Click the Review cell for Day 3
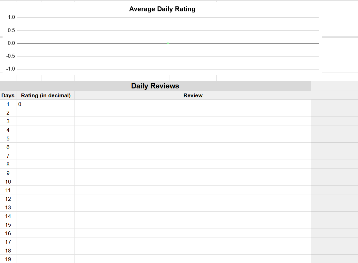The image size is (358, 263). (193, 121)
